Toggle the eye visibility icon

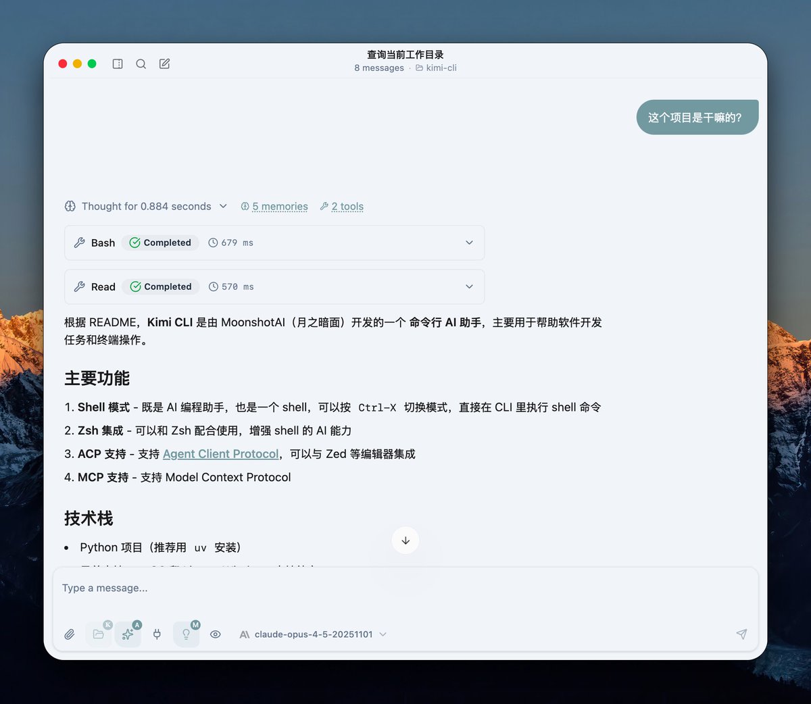click(216, 634)
